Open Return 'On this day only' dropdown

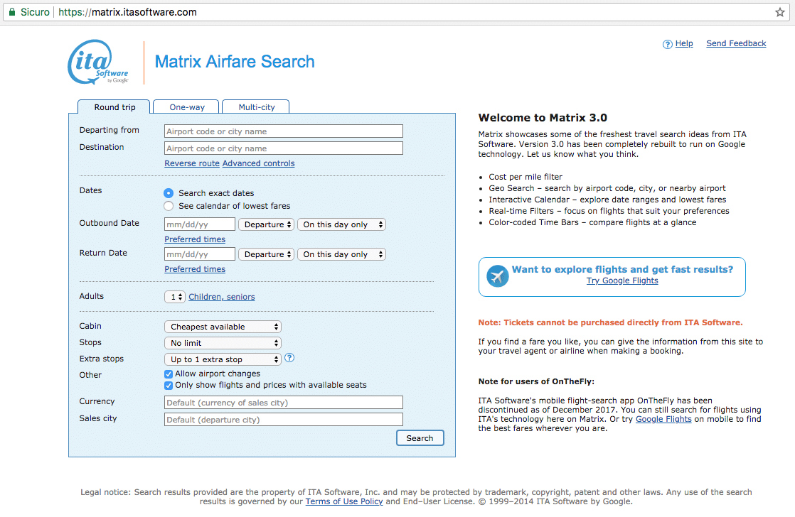[342, 254]
